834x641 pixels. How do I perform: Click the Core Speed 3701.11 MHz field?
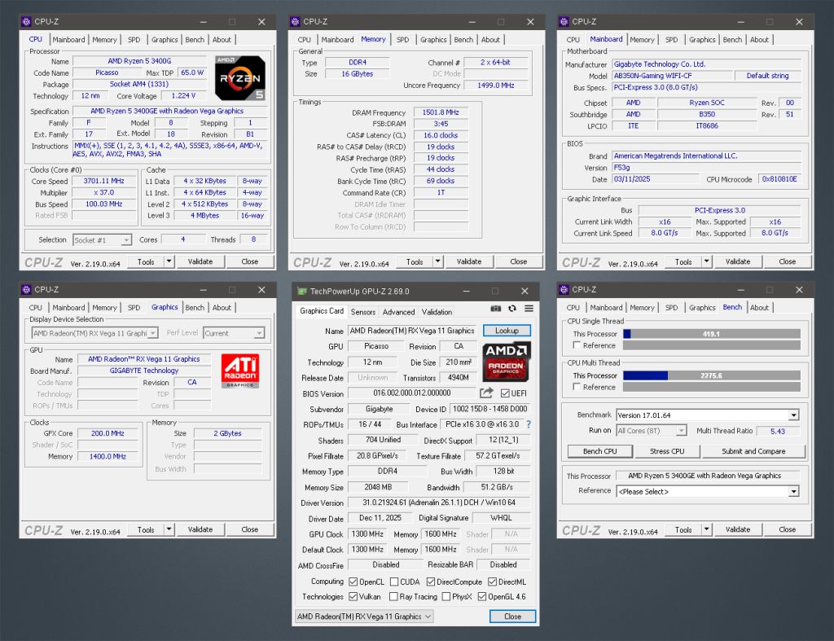coord(104,181)
